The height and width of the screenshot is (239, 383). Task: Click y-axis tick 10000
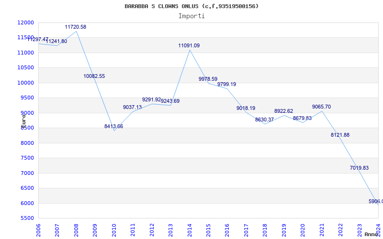[x=26, y=83]
